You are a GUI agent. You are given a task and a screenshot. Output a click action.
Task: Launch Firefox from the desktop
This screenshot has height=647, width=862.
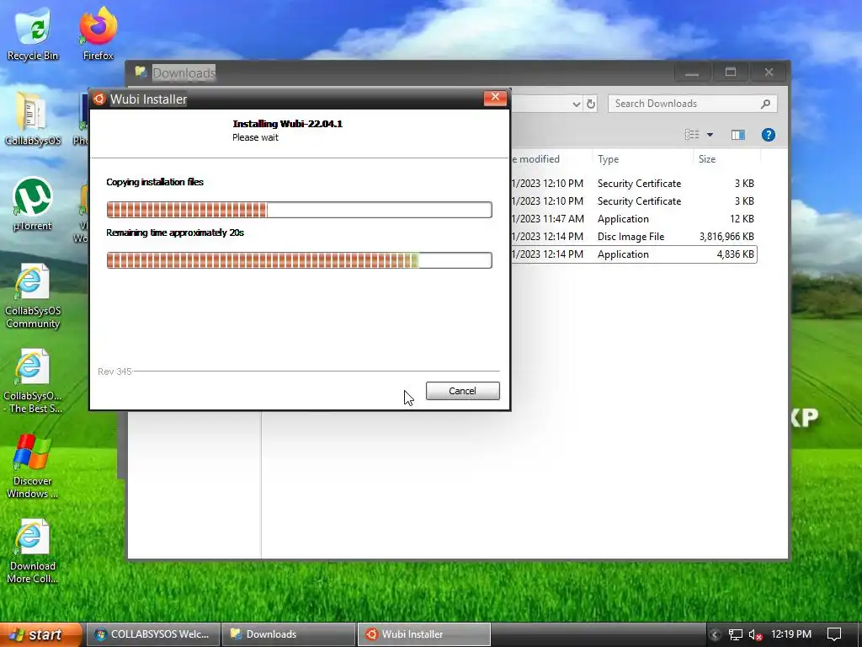click(x=98, y=34)
